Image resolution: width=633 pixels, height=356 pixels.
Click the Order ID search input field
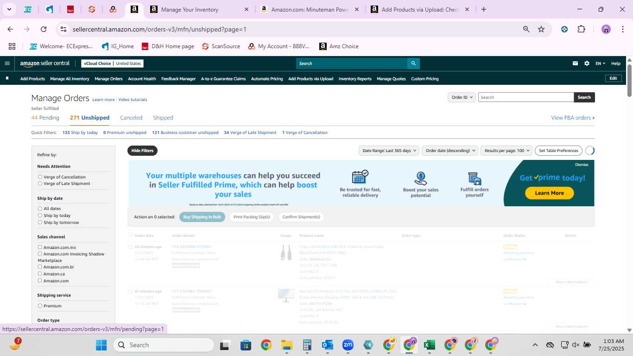point(526,97)
